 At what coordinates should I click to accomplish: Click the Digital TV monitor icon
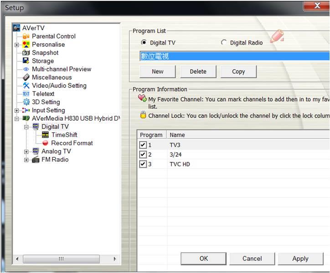click(x=36, y=126)
